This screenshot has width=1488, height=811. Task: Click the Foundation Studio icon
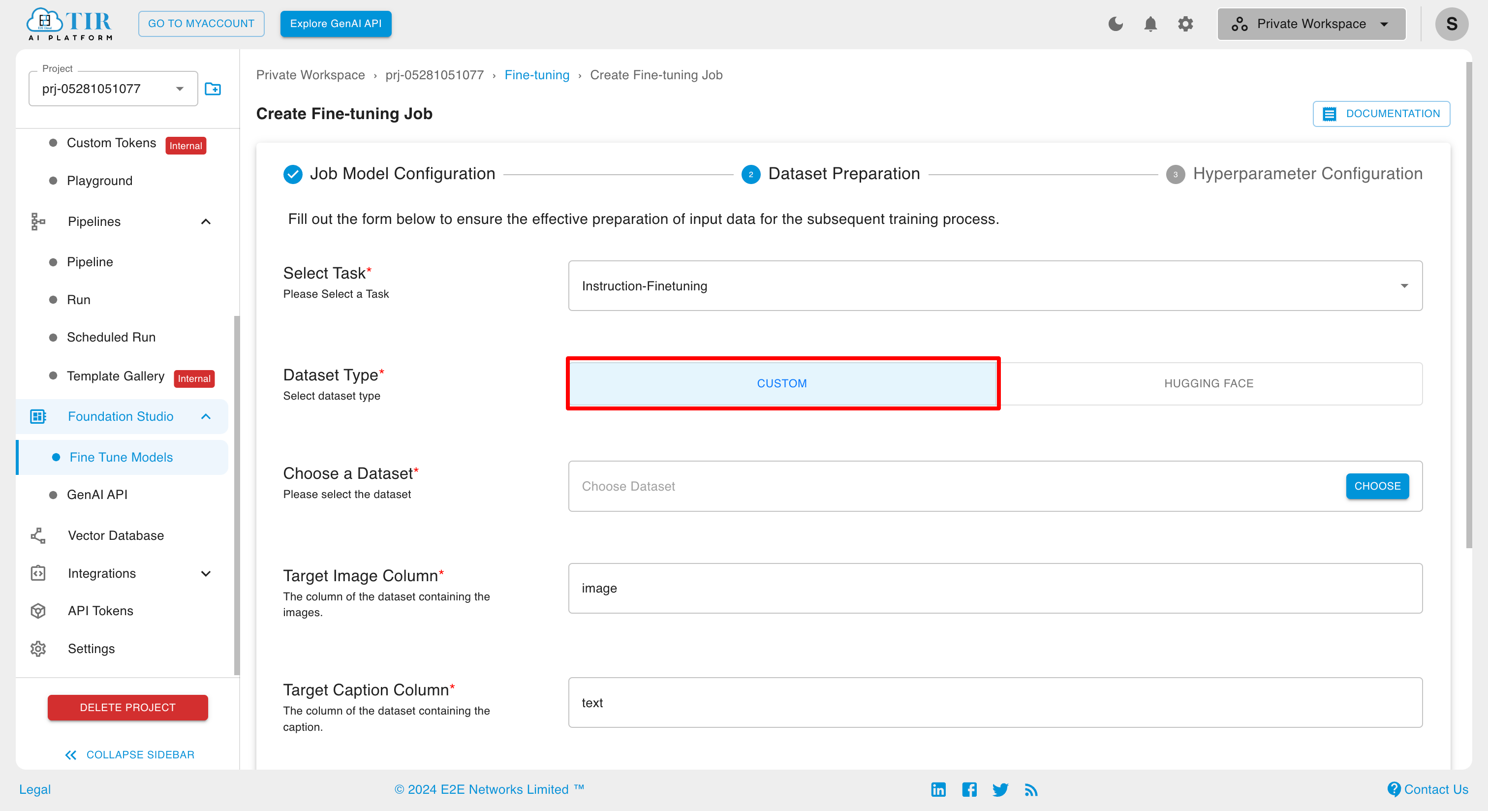tap(38, 416)
